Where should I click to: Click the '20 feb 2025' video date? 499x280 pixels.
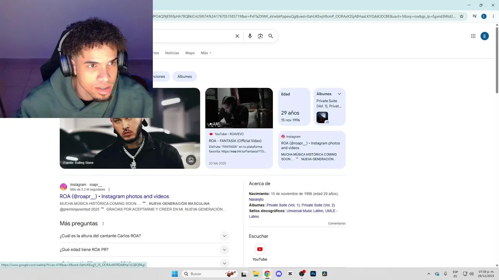click(218, 163)
